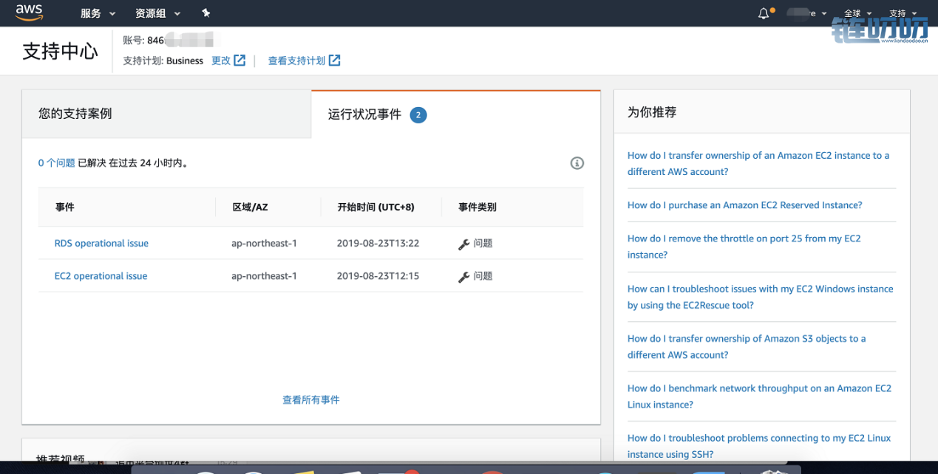Click 查看所有事件 view all events link

click(311, 399)
